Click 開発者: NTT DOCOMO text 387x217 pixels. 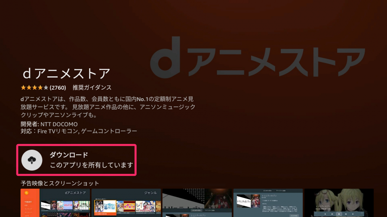point(49,124)
